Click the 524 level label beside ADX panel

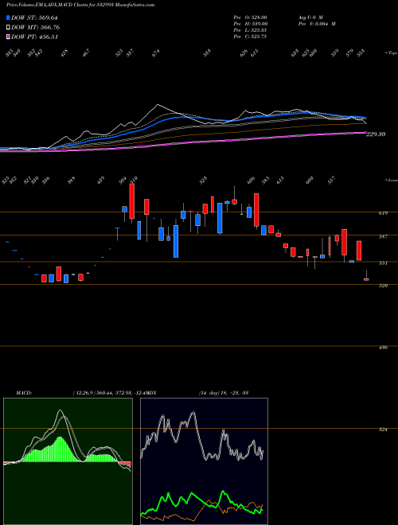(x=384, y=430)
